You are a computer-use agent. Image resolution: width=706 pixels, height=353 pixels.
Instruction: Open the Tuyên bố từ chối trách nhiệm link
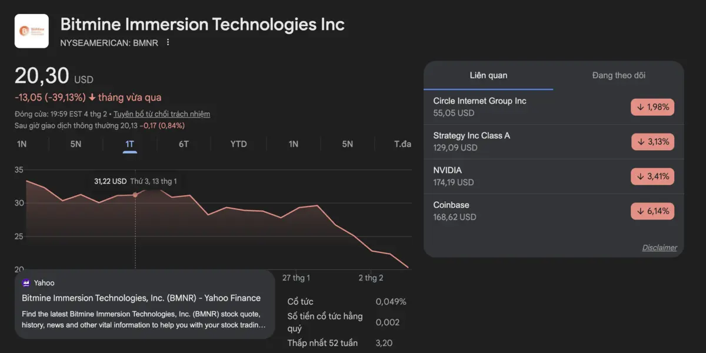(x=162, y=114)
